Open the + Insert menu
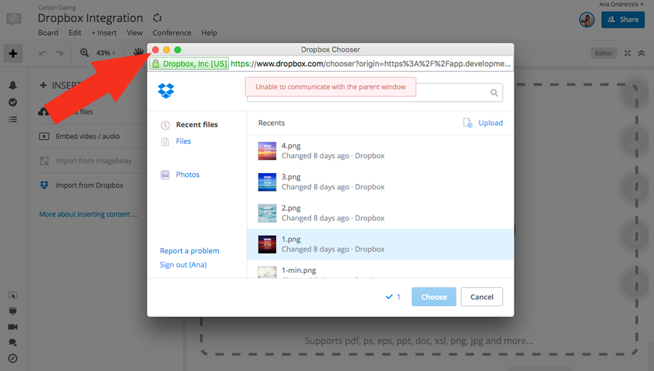This screenshot has height=371, width=654. (x=104, y=33)
